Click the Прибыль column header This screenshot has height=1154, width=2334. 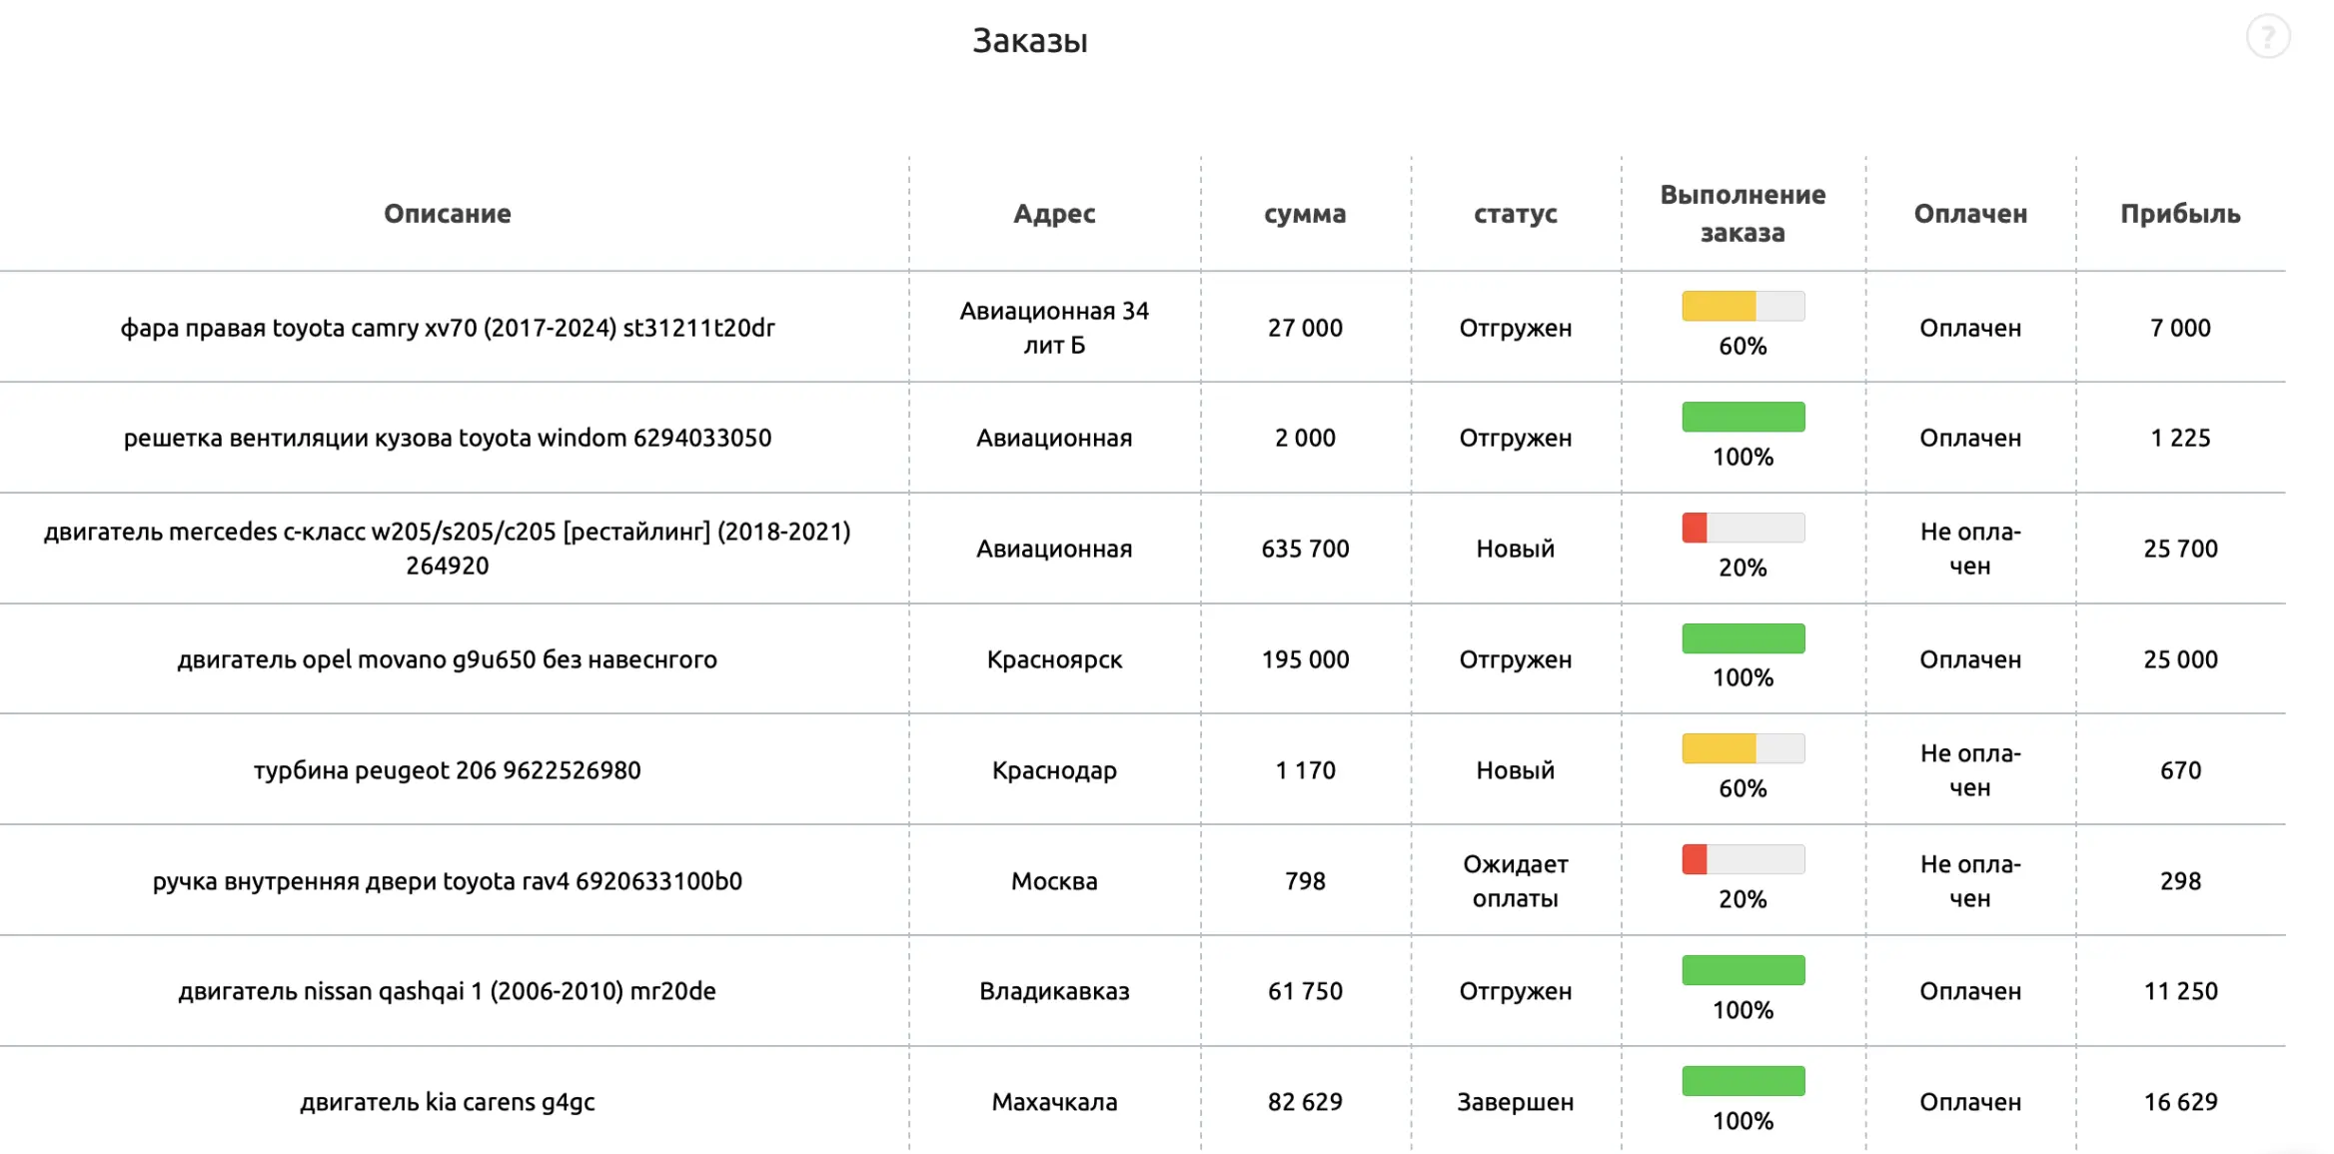[x=2179, y=214]
